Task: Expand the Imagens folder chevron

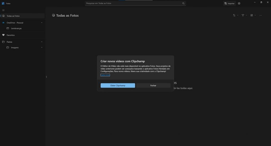Action: point(42,48)
